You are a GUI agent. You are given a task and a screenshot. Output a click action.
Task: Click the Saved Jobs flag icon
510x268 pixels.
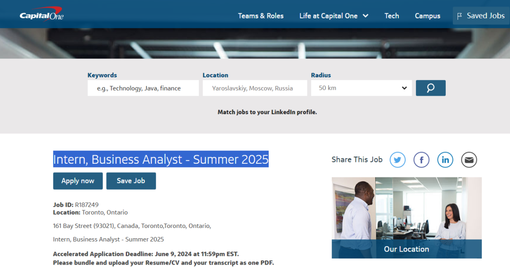click(459, 16)
